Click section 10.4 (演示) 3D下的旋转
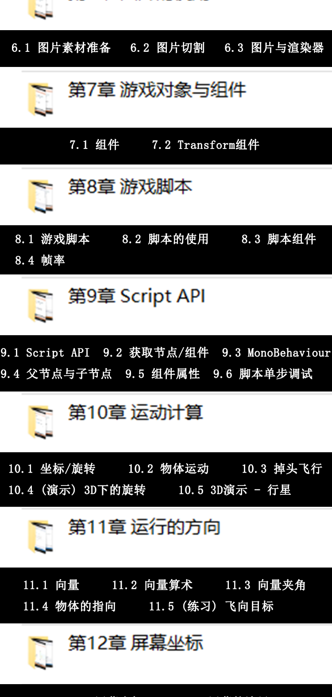332x697 pixels. (x=77, y=490)
